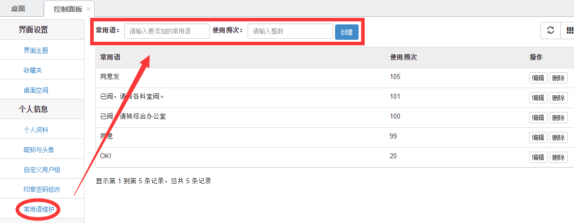
Task: Delete the 同意发 row
Action: pyautogui.click(x=558, y=78)
